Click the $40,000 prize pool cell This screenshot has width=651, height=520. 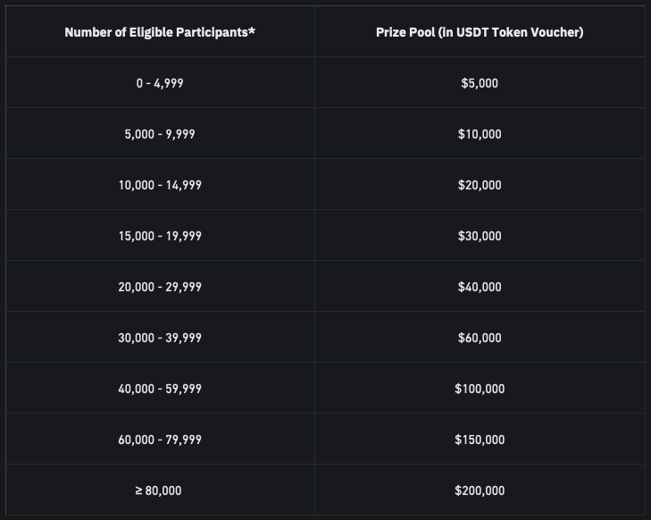tap(480, 287)
